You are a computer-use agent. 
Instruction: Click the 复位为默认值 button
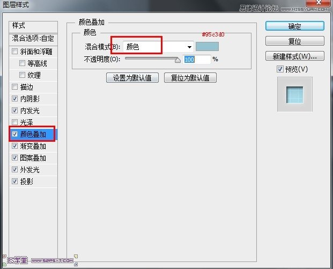(190, 78)
